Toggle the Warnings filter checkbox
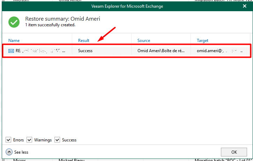Image resolution: width=253 pixels, height=161 pixels. [x=29, y=140]
